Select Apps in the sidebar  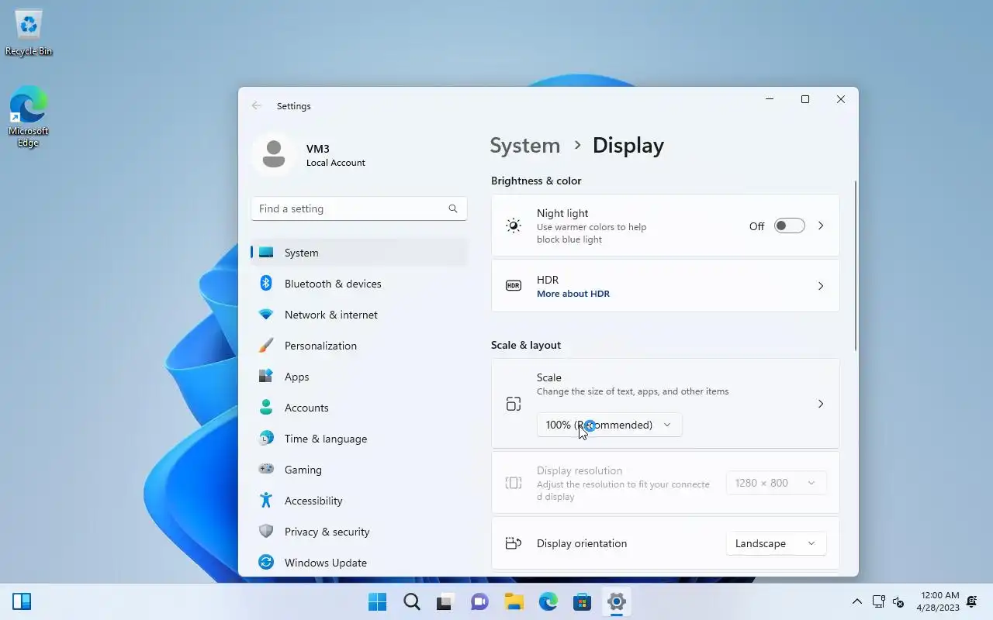tap(359, 377)
